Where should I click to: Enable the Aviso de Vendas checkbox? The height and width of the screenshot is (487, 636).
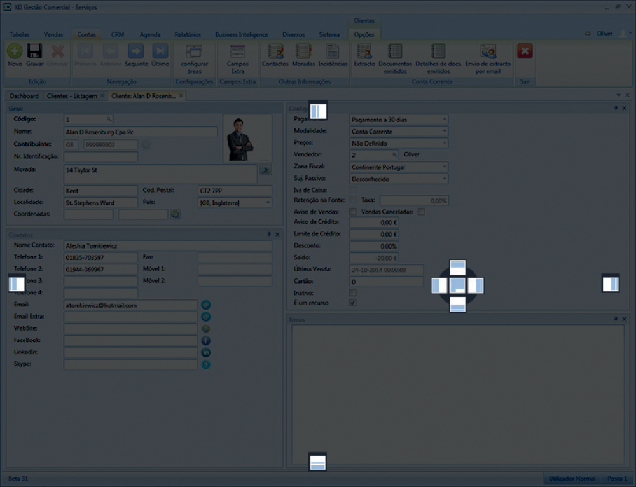click(x=353, y=211)
